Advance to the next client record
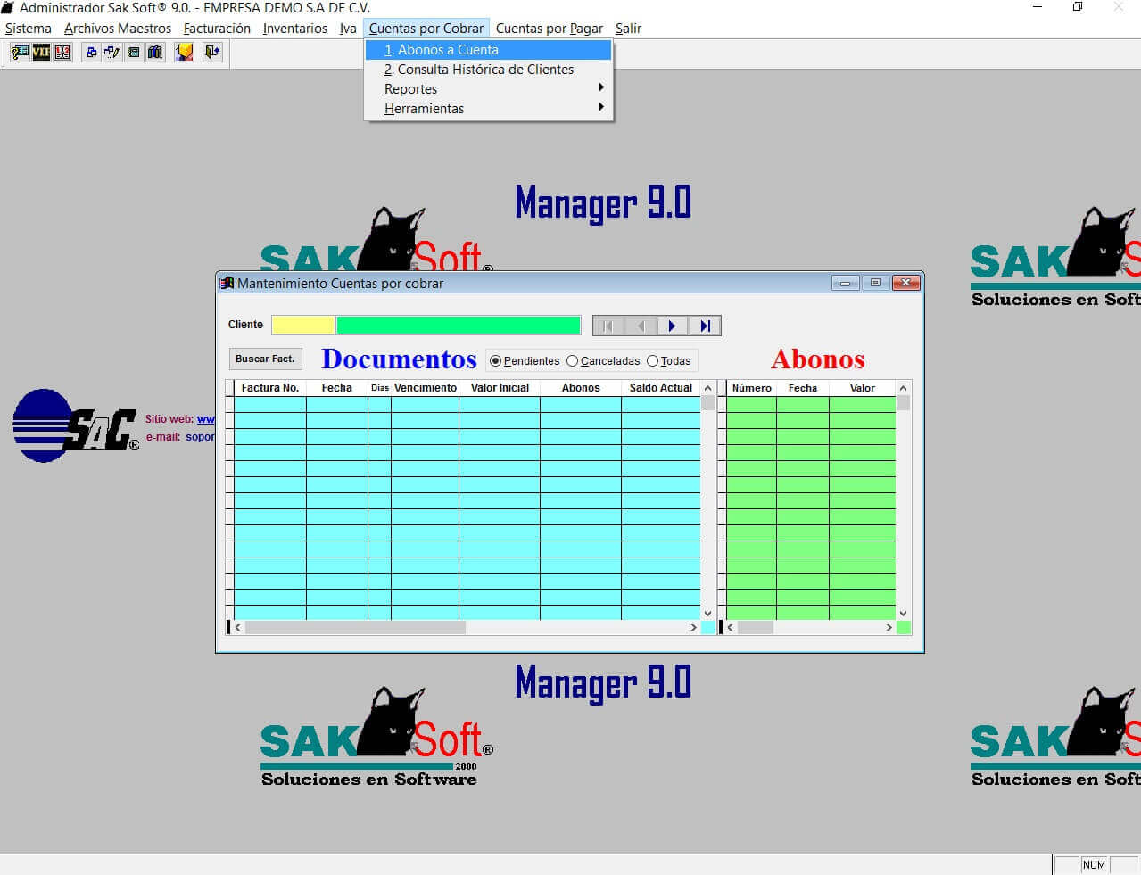 point(673,326)
